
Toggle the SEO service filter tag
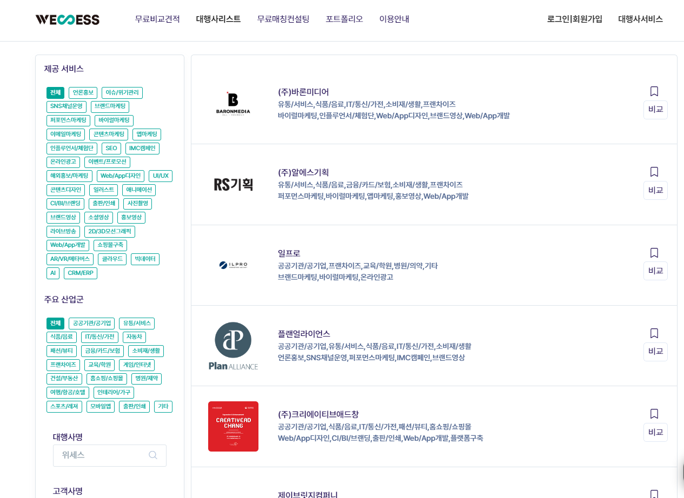(111, 149)
